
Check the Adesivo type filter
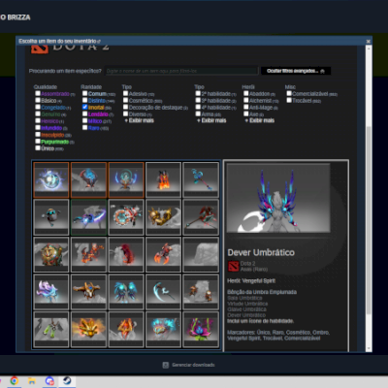click(x=125, y=93)
